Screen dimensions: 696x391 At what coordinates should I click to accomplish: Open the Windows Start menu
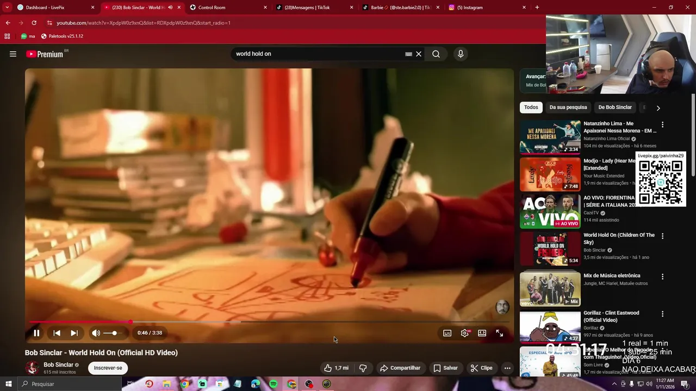point(8,384)
